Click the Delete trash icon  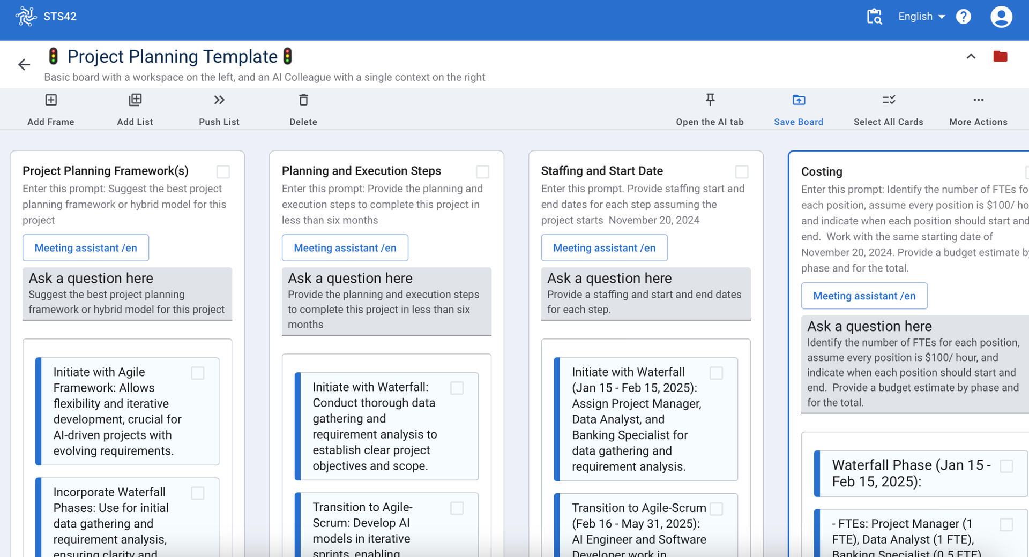pos(303,100)
